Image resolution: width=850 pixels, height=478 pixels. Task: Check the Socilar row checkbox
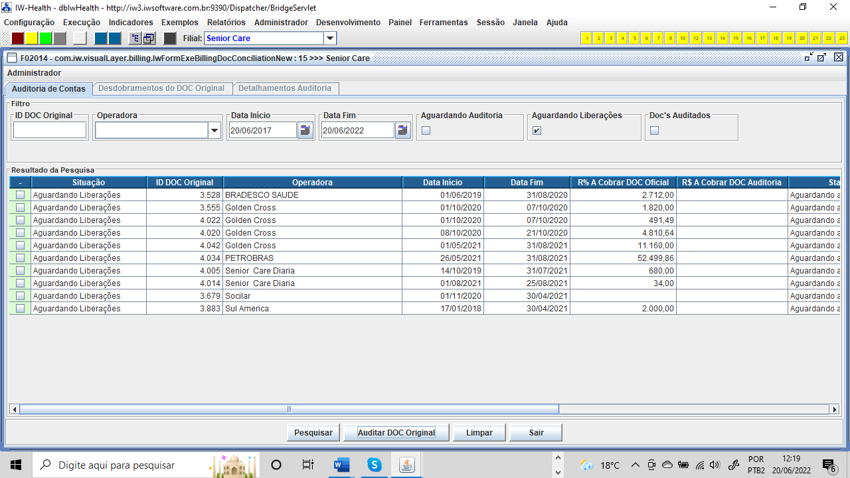(x=20, y=296)
